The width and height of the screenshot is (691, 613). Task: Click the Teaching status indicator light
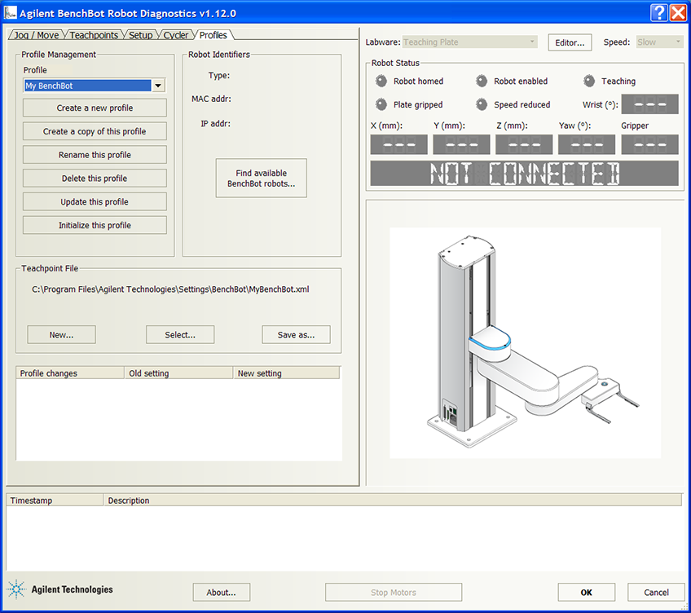click(x=589, y=81)
